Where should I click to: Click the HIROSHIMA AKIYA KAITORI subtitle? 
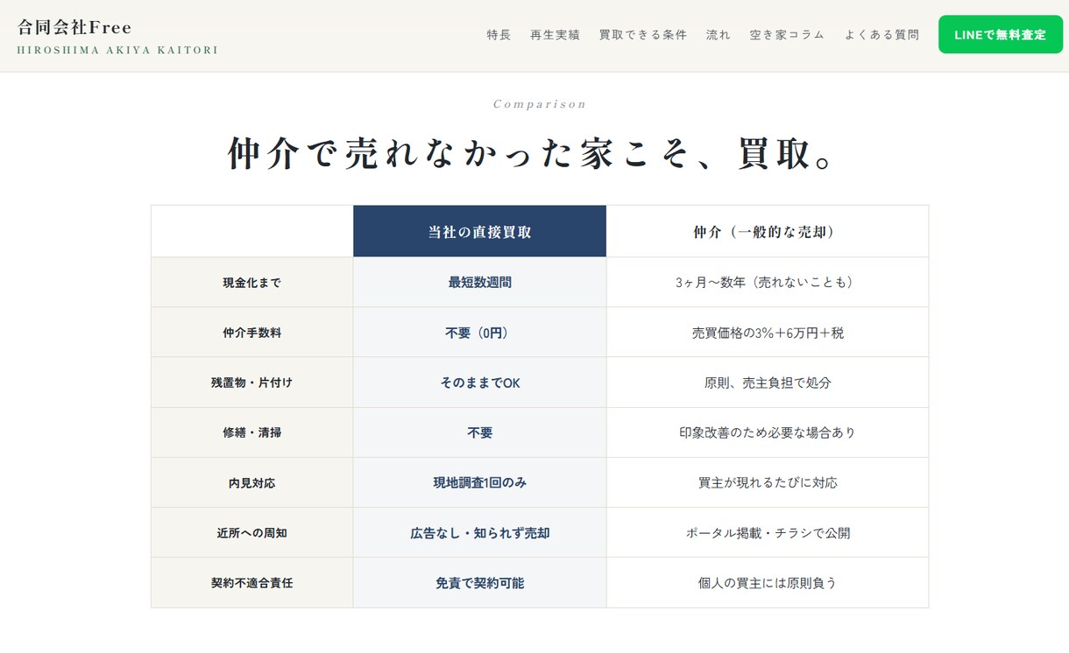[x=117, y=50]
